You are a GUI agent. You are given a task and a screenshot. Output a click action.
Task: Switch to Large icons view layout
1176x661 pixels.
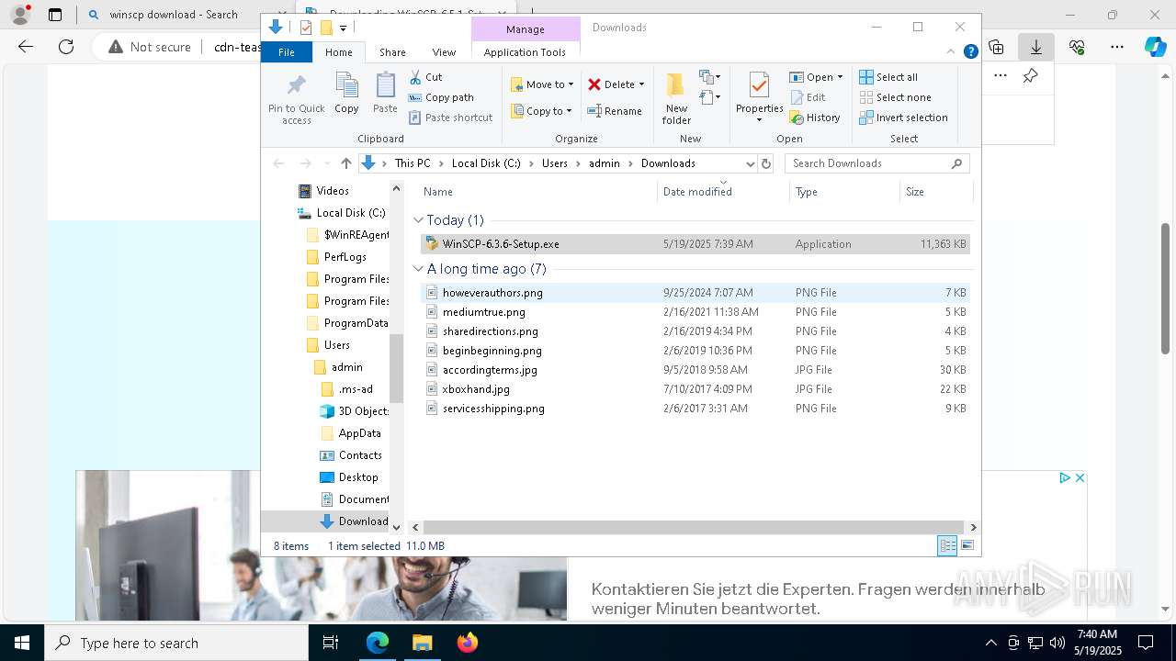coord(967,545)
